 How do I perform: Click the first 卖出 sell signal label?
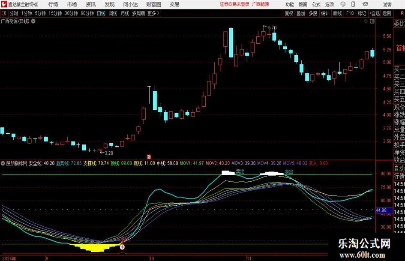240,171
